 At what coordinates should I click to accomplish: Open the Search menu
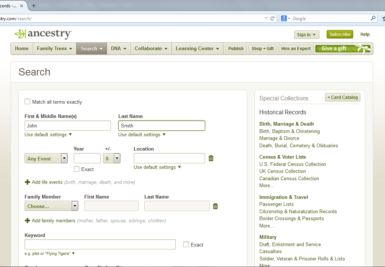point(92,49)
